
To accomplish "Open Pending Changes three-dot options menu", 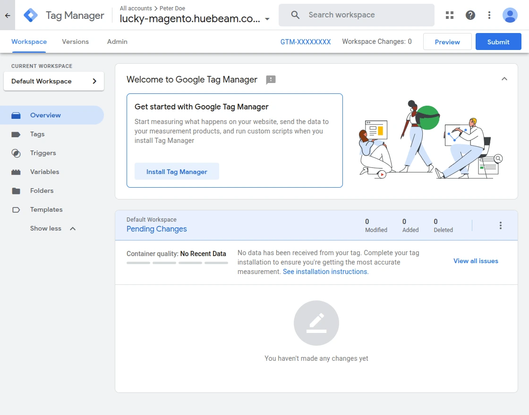I will (x=500, y=225).
